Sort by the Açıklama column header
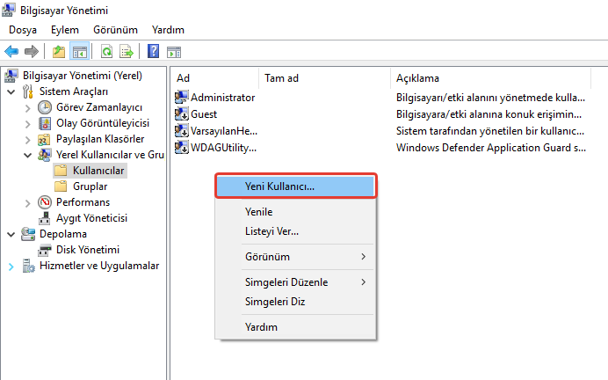The width and height of the screenshot is (608, 380). [417, 78]
